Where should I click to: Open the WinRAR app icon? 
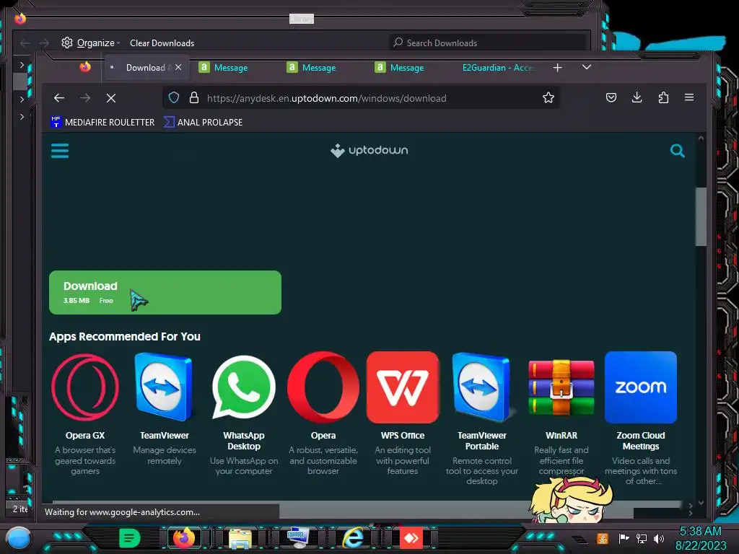561,387
